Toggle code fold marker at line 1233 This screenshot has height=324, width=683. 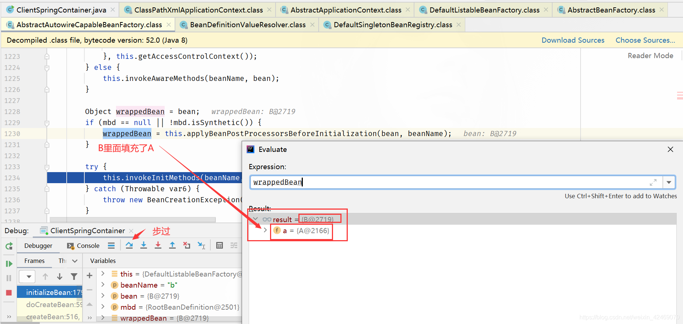pos(47,167)
